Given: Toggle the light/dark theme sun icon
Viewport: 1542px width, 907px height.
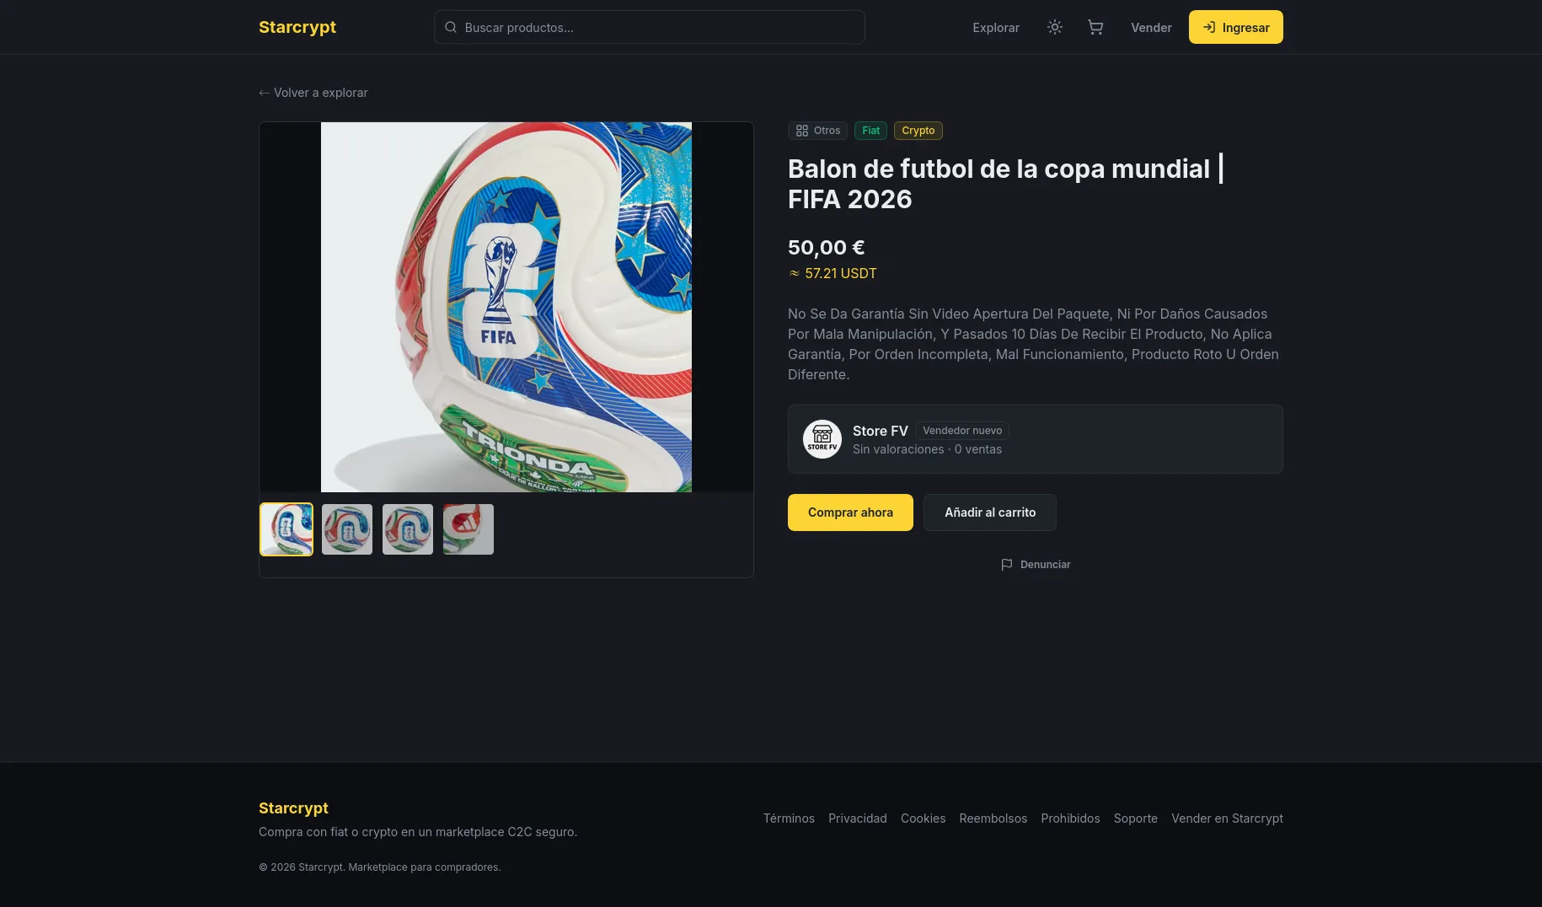Looking at the screenshot, I should [x=1054, y=27].
